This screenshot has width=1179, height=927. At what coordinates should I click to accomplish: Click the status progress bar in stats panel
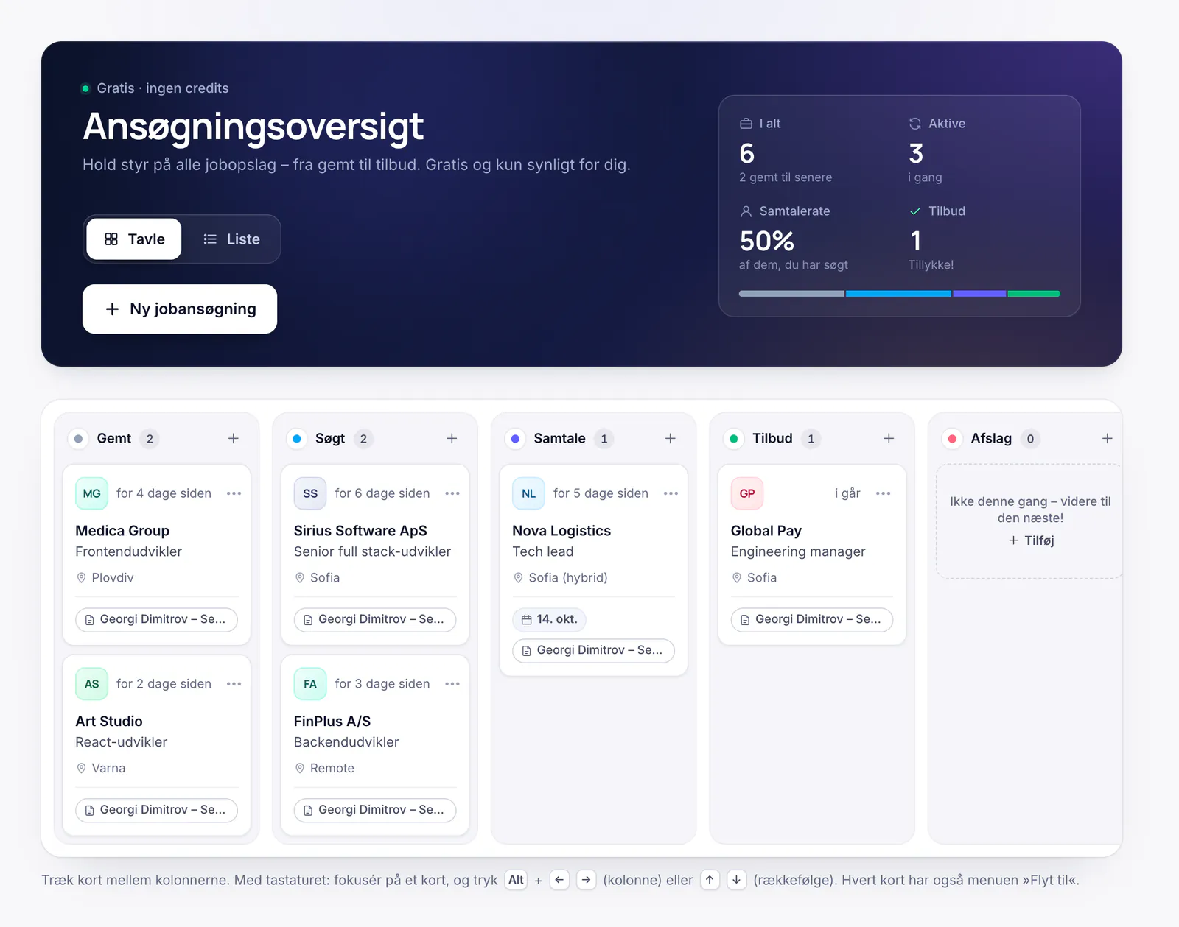[900, 294]
